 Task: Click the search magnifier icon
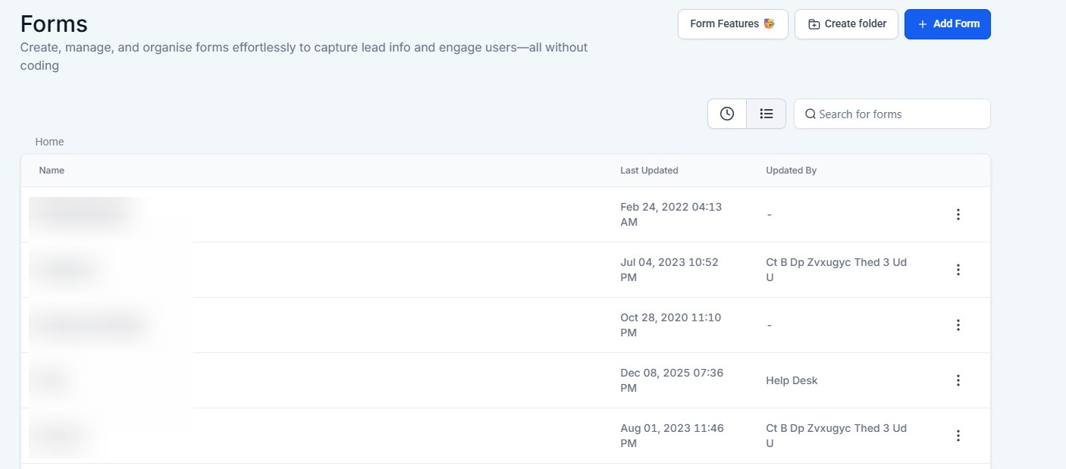coord(810,114)
